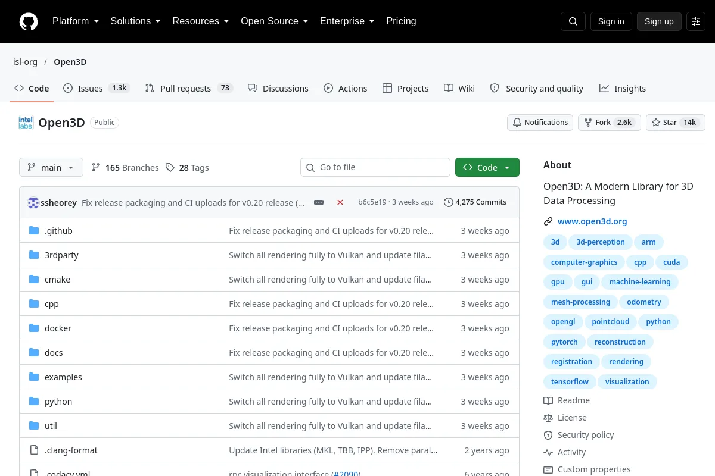Click the commits history clock icon
This screenshot has width=715, height=476.
[x=448, y=202]
